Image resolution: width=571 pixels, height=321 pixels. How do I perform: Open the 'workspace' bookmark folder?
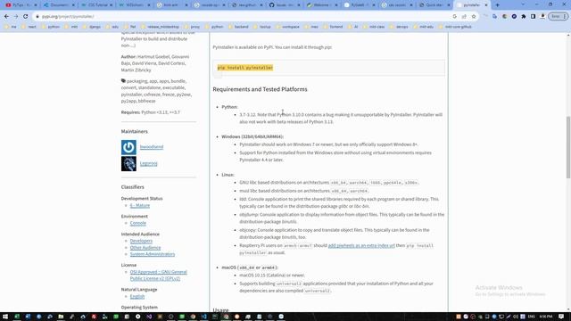[287, 27]
